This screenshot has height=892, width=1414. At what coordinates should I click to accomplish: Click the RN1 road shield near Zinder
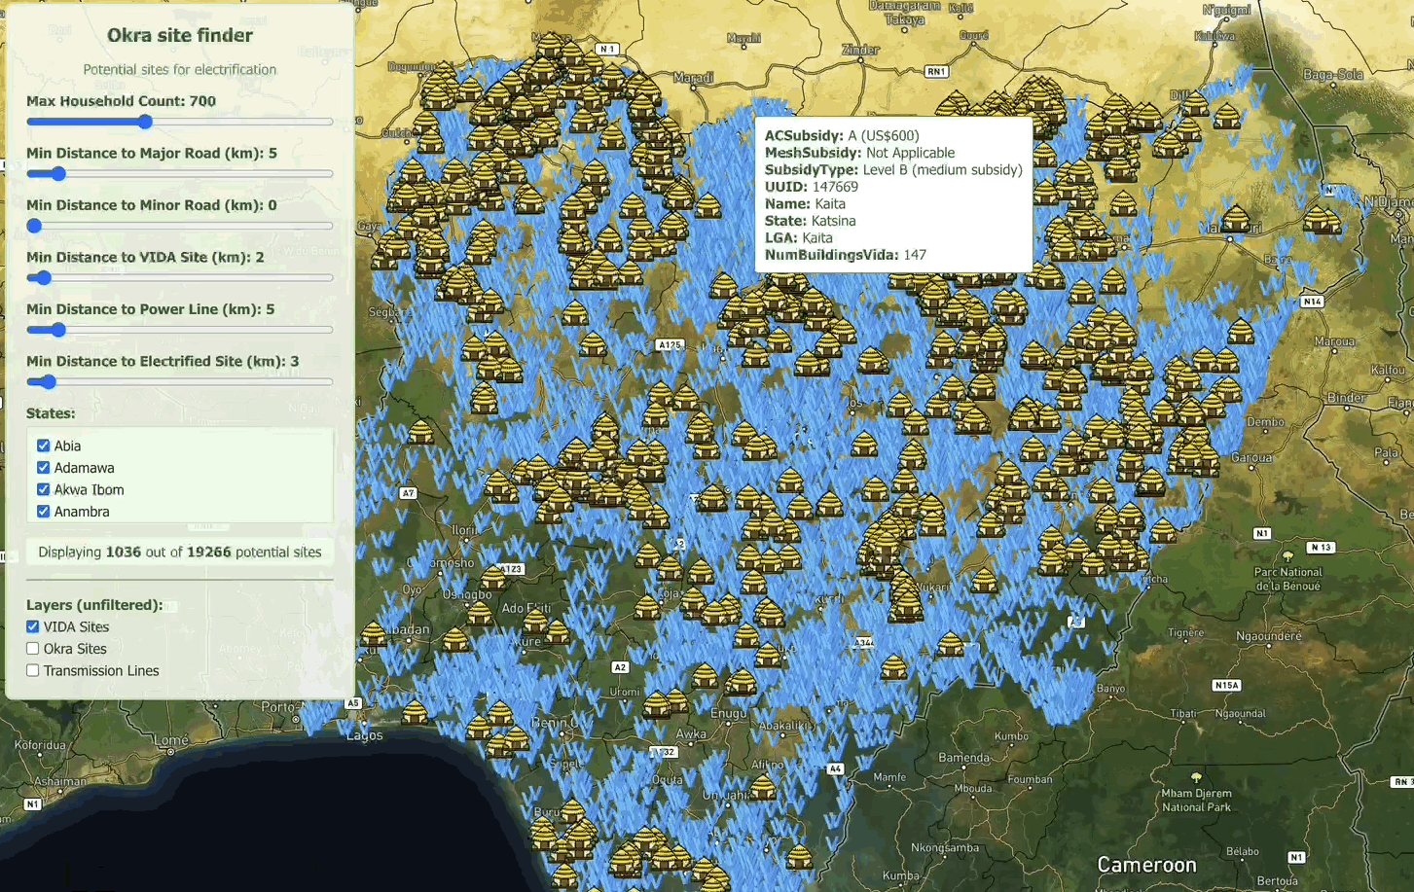935,72
